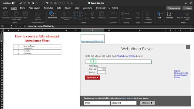Open the search magnifier in title bar

186,3
